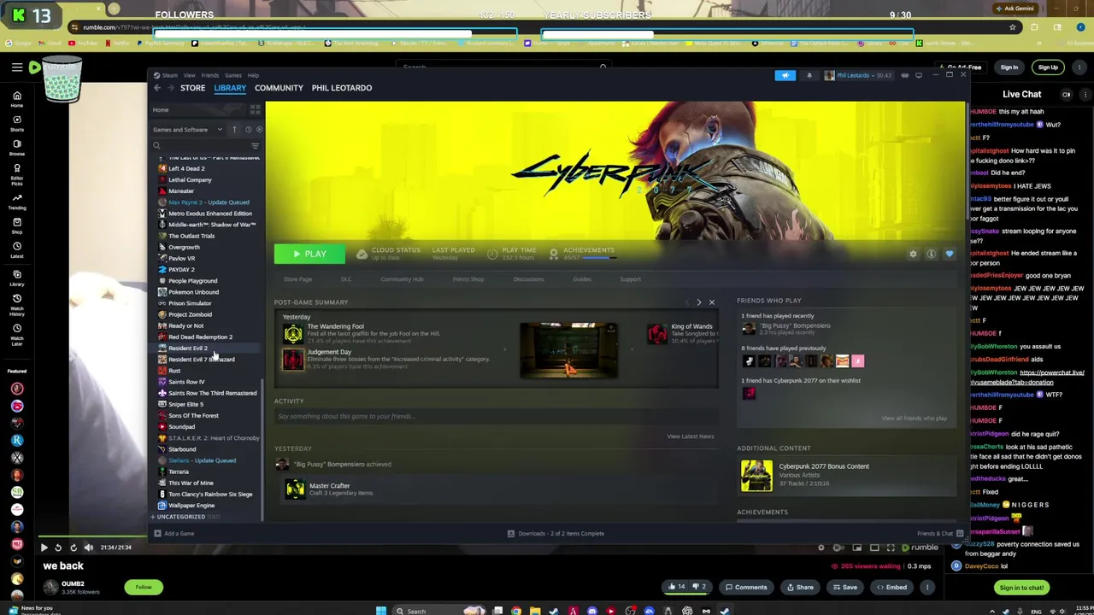Open Cyberpunk Store Page link
The height and width of the screenshot is (615, 1094).
[x=297, y=279]
